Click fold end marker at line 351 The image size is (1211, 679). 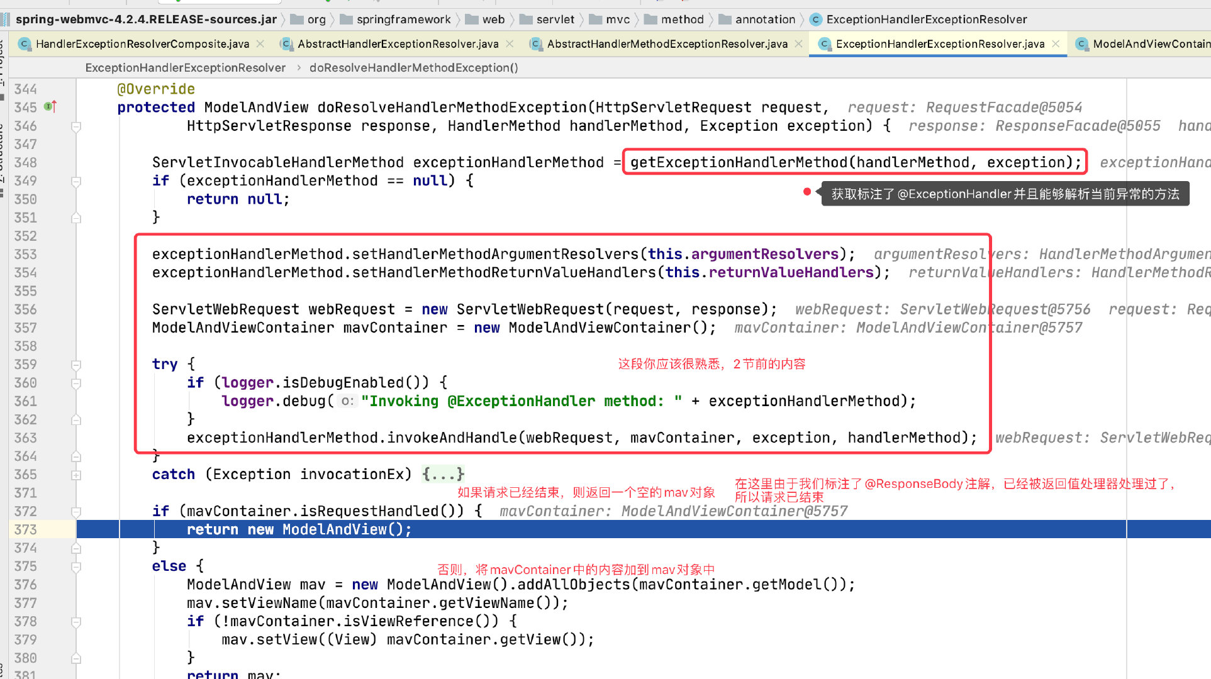76,218
